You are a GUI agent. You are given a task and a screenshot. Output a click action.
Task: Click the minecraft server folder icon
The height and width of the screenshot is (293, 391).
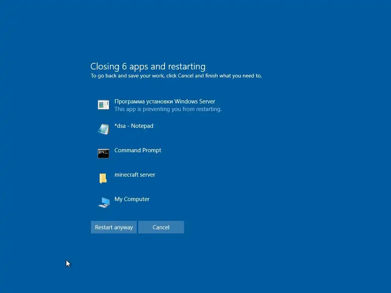[103, 179]
